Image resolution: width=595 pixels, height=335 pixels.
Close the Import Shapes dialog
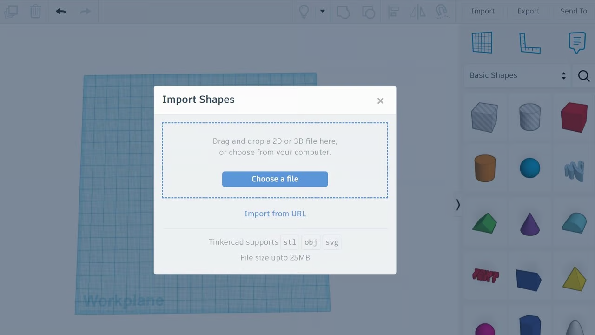(x=380, y=101)
